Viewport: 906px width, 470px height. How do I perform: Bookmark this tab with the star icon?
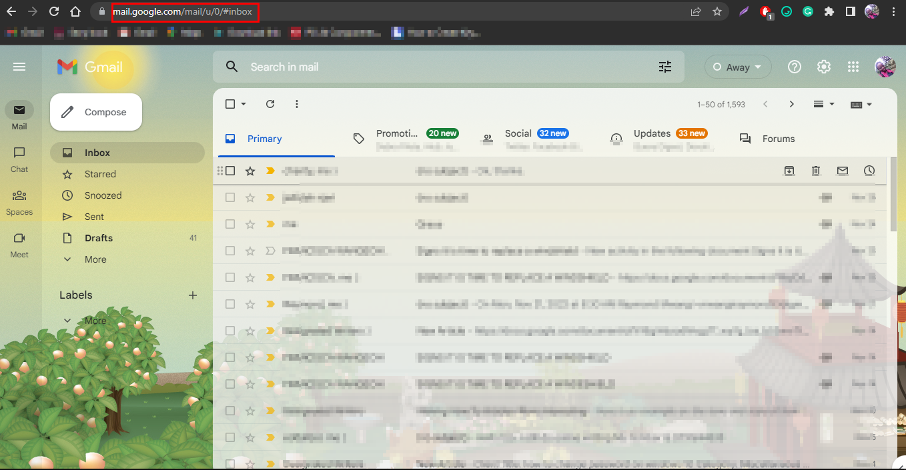pos(717,11)
